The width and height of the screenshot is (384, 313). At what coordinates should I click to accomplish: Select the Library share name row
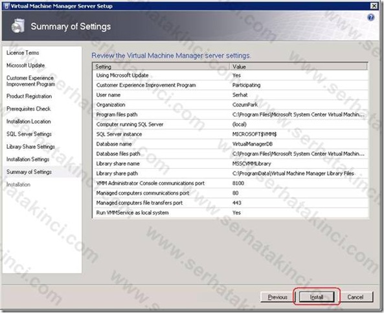click(x=230, y=164)
